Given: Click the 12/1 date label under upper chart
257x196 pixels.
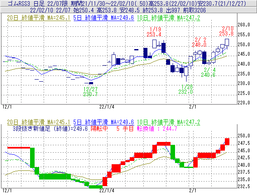Looking at the screenshot, I should 7,107.
